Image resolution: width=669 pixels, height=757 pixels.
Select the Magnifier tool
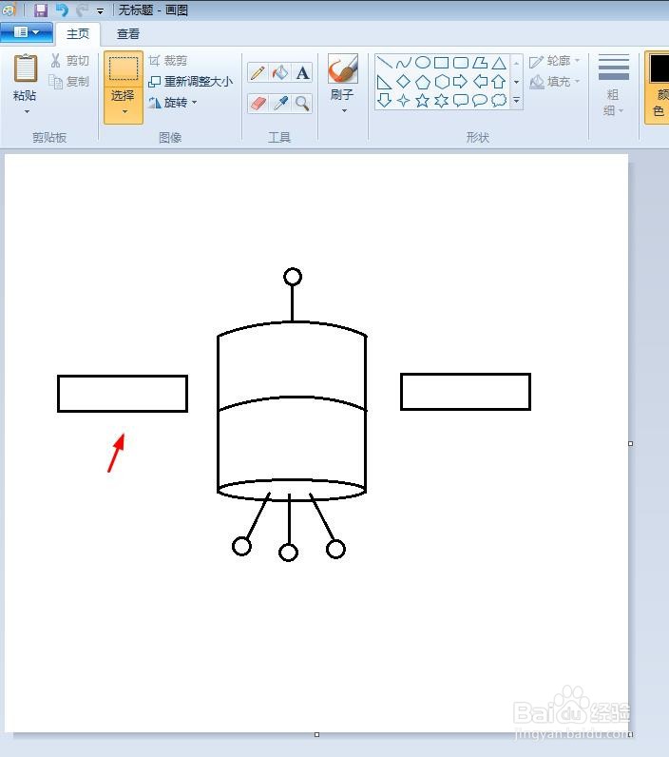(302, 103)
